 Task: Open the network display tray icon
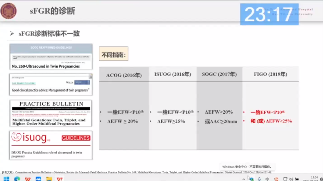(x=285, y=179)
